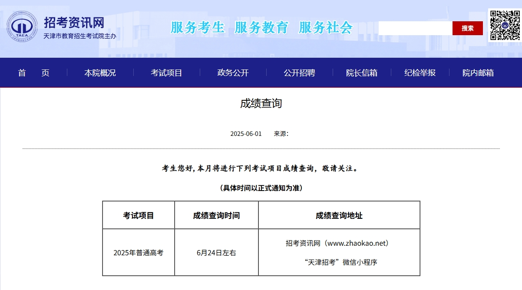The width and height of the screenshot is (522, 290).
Task: Open the 公开招聘 section
Action: point(299,72)
